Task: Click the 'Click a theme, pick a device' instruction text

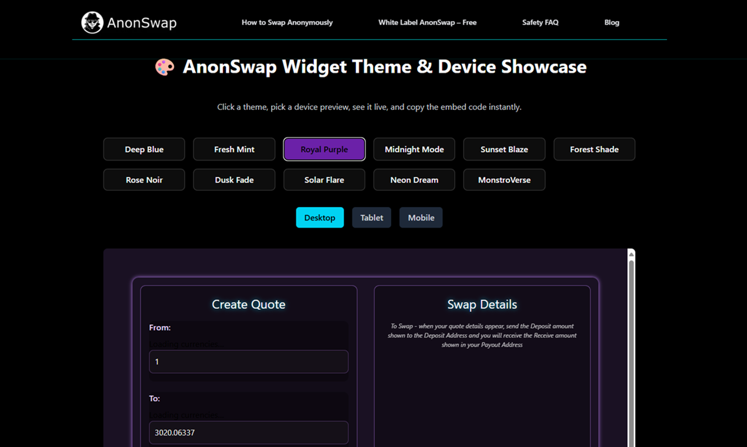Action: [369, 107]
